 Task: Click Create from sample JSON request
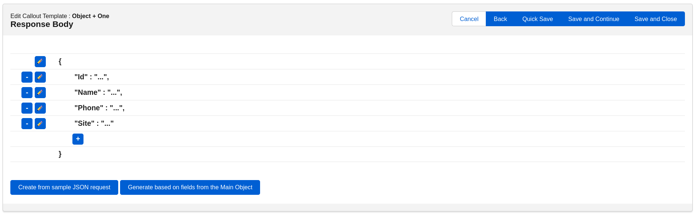[64, 187]
